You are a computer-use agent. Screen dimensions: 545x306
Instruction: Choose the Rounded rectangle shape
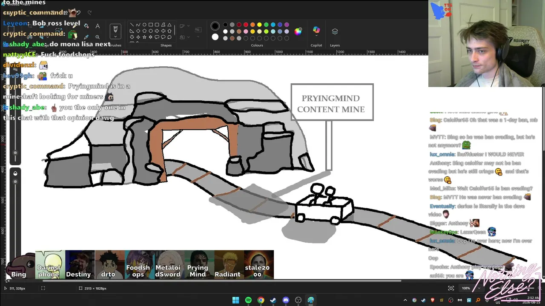157,25
